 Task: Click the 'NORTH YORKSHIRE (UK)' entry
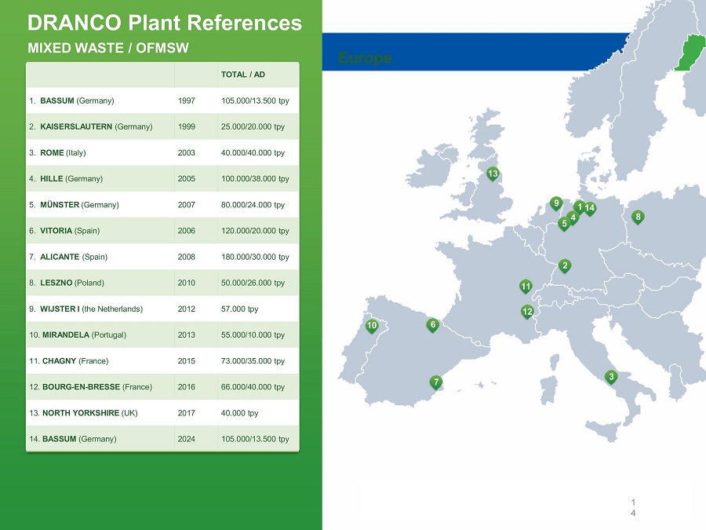pos(90,413)
